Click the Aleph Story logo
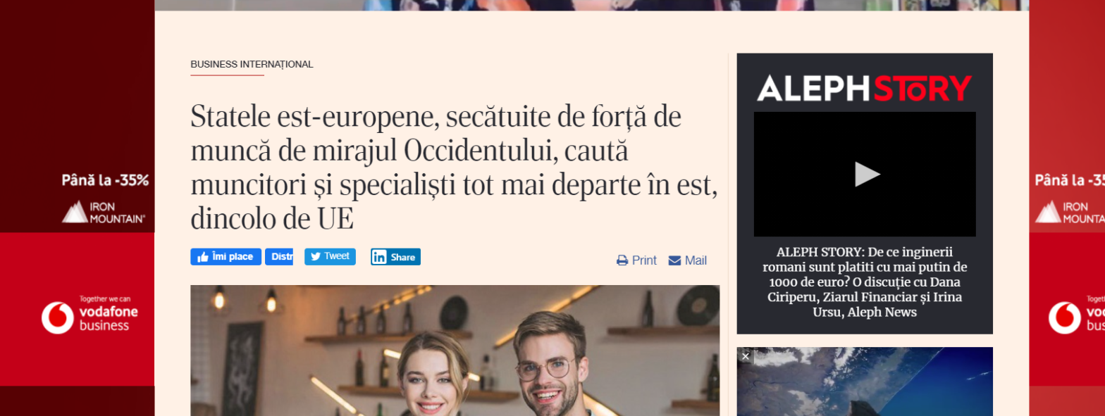1105x416 pixels. (x=865, y=88)
